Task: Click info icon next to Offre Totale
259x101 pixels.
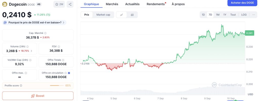Action: point(63,60)
